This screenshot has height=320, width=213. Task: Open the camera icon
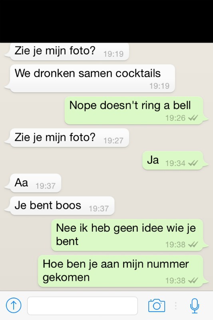[157, 306]
